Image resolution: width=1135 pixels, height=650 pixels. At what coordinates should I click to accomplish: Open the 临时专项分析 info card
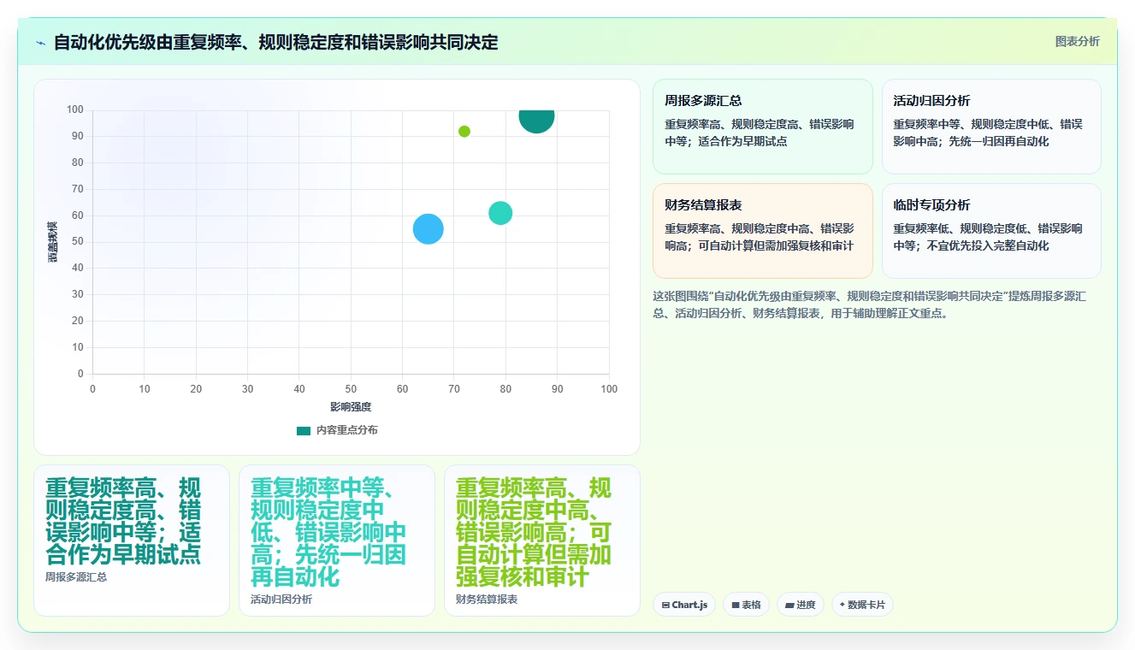[x=991, y=231]
